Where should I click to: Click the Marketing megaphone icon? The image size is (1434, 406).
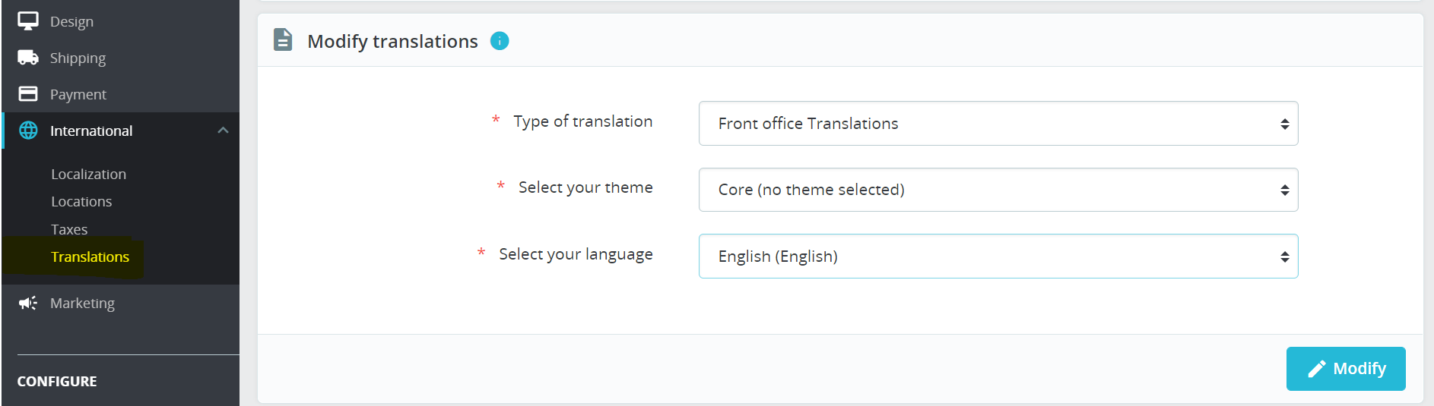coord(28,303)
